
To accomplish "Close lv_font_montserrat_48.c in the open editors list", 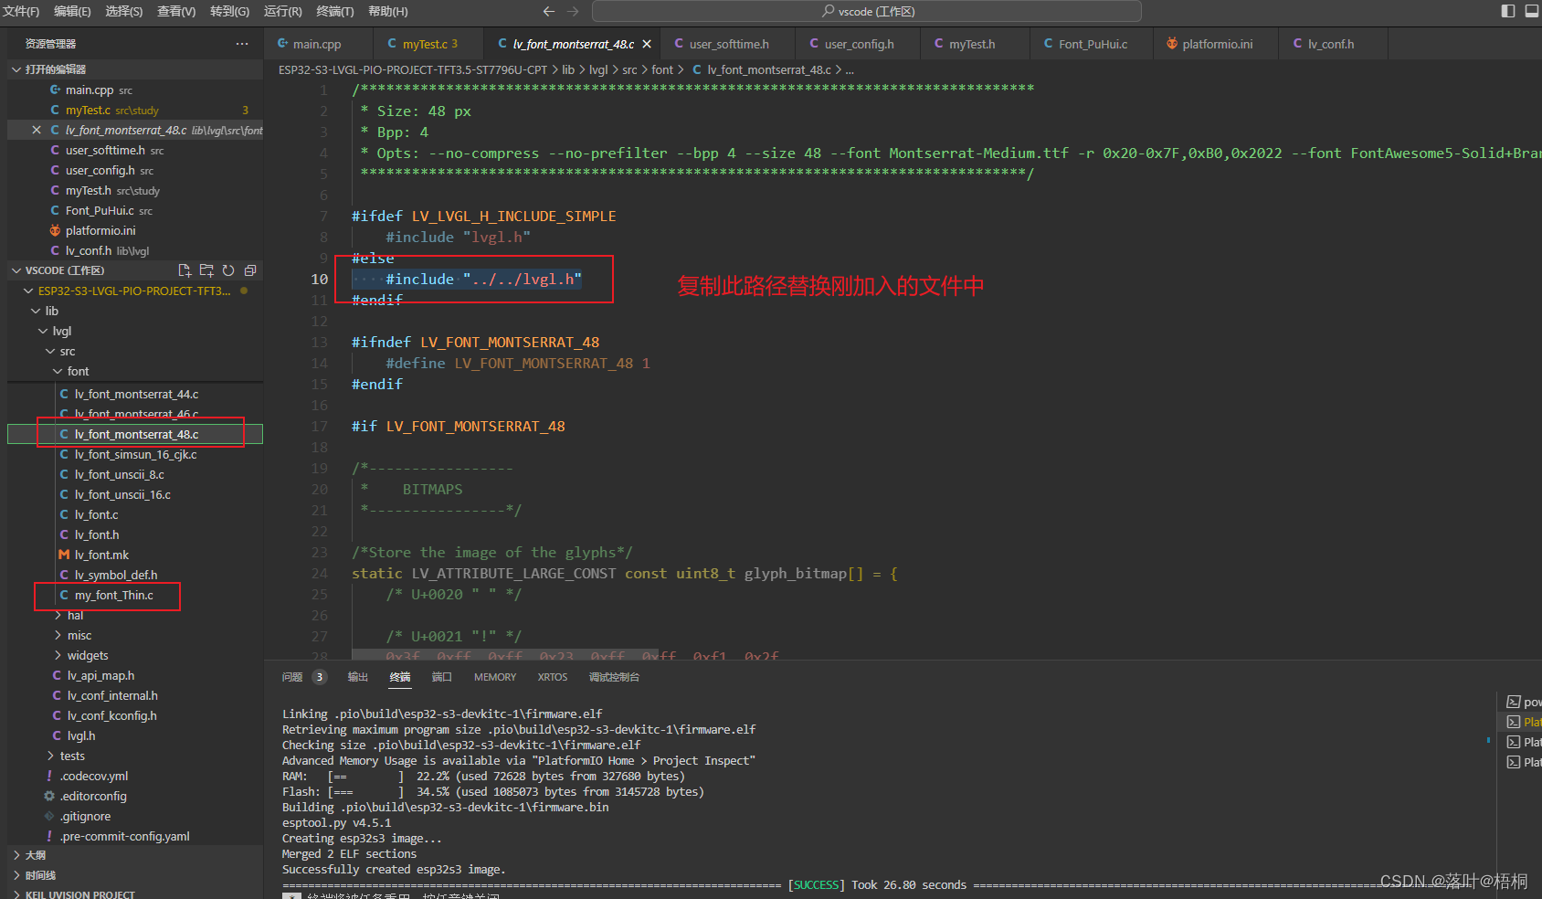I will tap(37, 130).
